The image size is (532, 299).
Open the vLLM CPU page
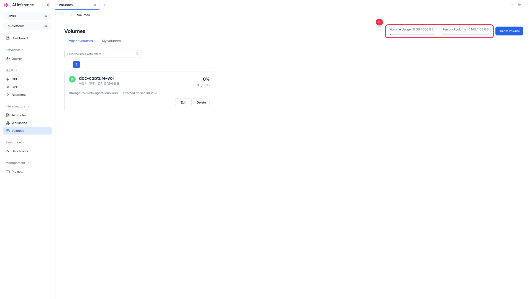(27, 87)
